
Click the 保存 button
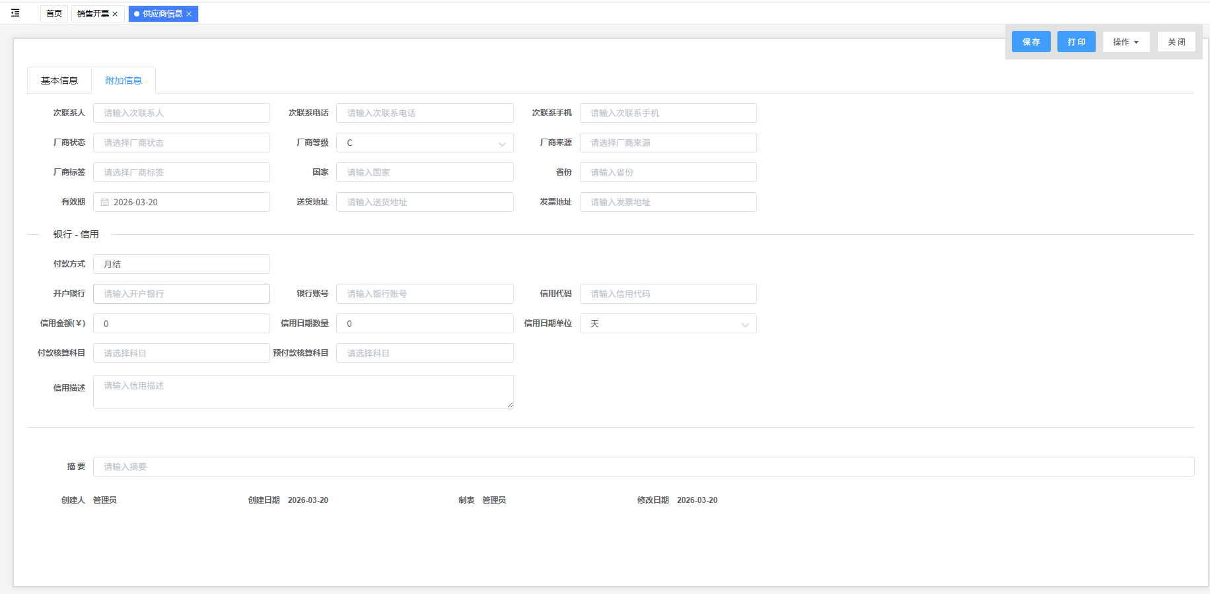(x=1030, y=42)
